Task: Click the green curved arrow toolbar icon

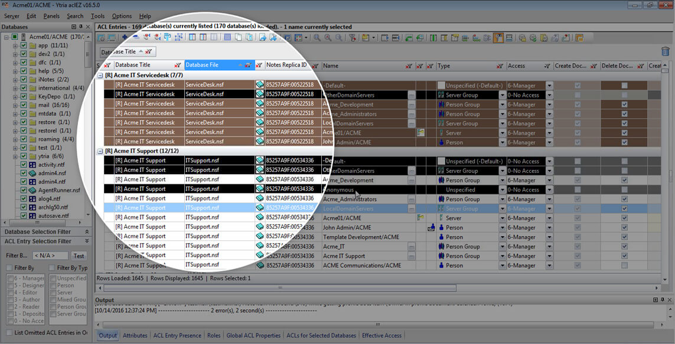Action: (x=409, y=38)
